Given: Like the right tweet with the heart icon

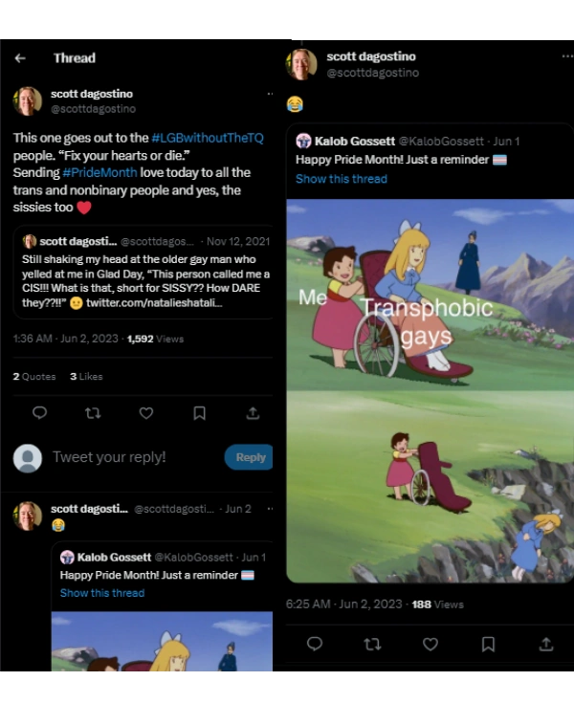Looking at the screenshot, I should point(430,645).
